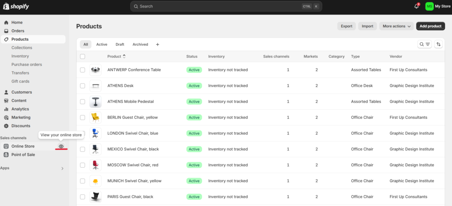The image size is (452, 206).
Task: Click the Sales channels section heading
Action: 13,138
